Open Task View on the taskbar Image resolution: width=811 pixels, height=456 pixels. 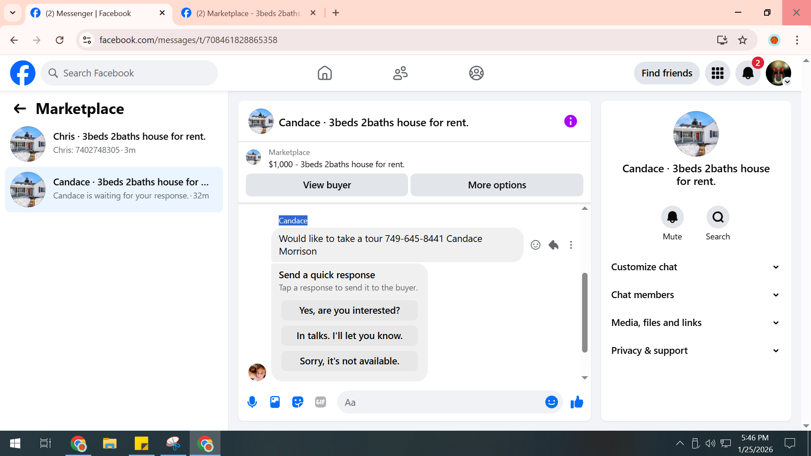pos(45,443)
